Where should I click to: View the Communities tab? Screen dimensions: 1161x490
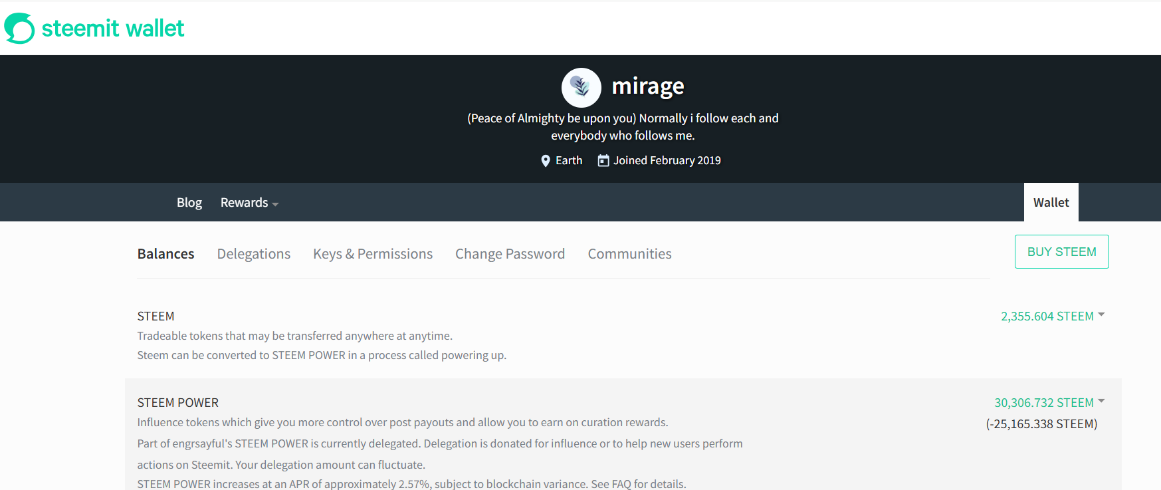click(630, 254)
